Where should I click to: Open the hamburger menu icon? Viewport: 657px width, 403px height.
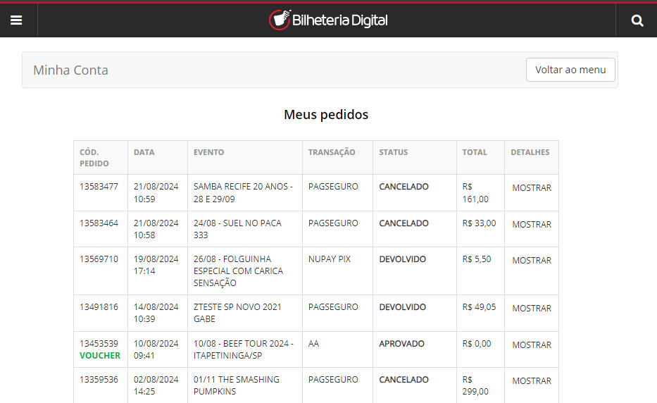pos(16,20)
